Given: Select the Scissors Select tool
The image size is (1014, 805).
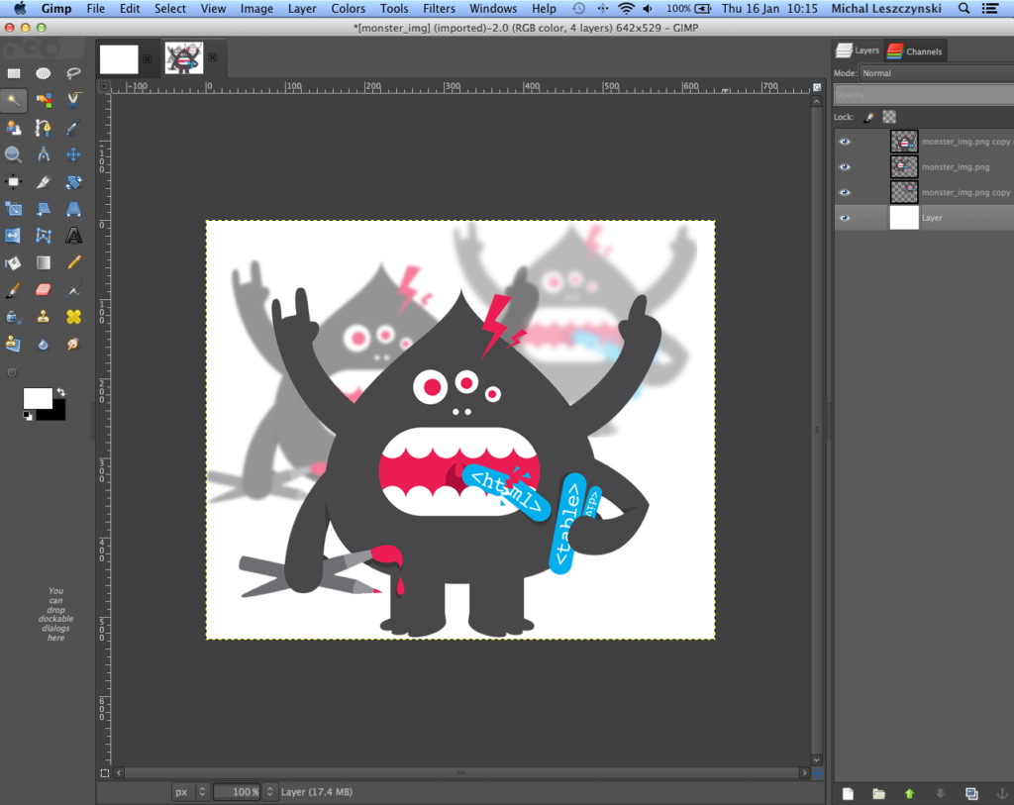Looking at the screenshot, I should click(73, 100).
